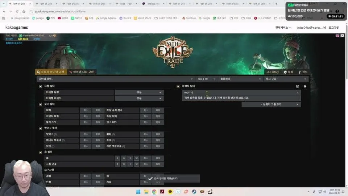348x196 pixels.
Task: Focus the stat filter search field
Action: [239, 93]
